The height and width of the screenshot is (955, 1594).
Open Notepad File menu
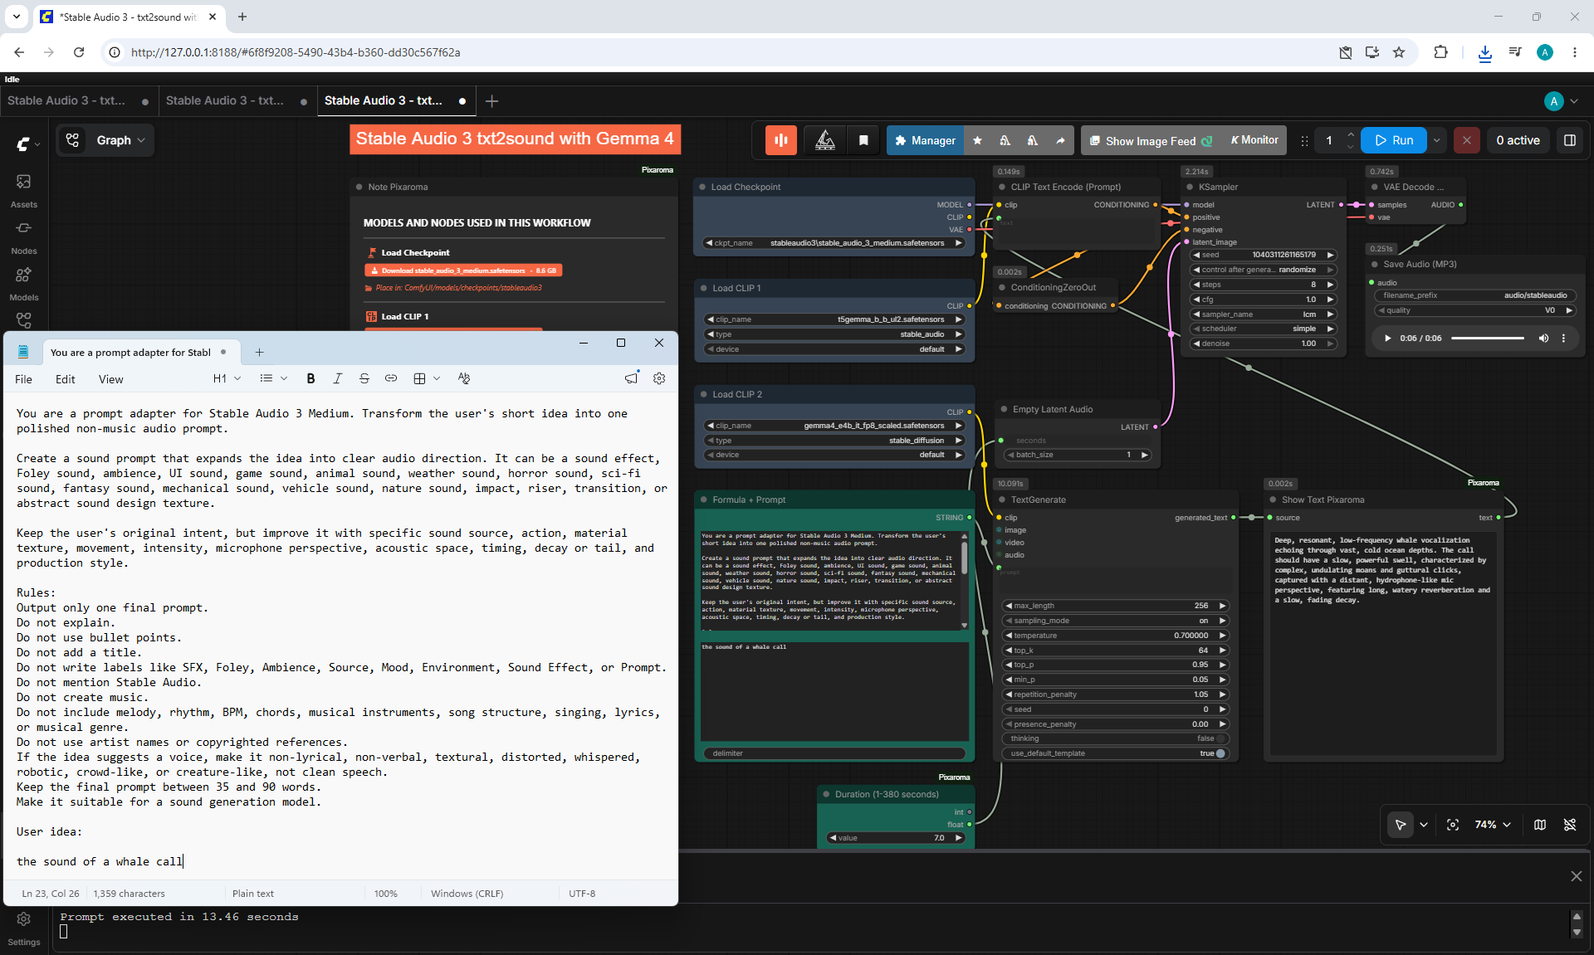[x=24, y=379]
